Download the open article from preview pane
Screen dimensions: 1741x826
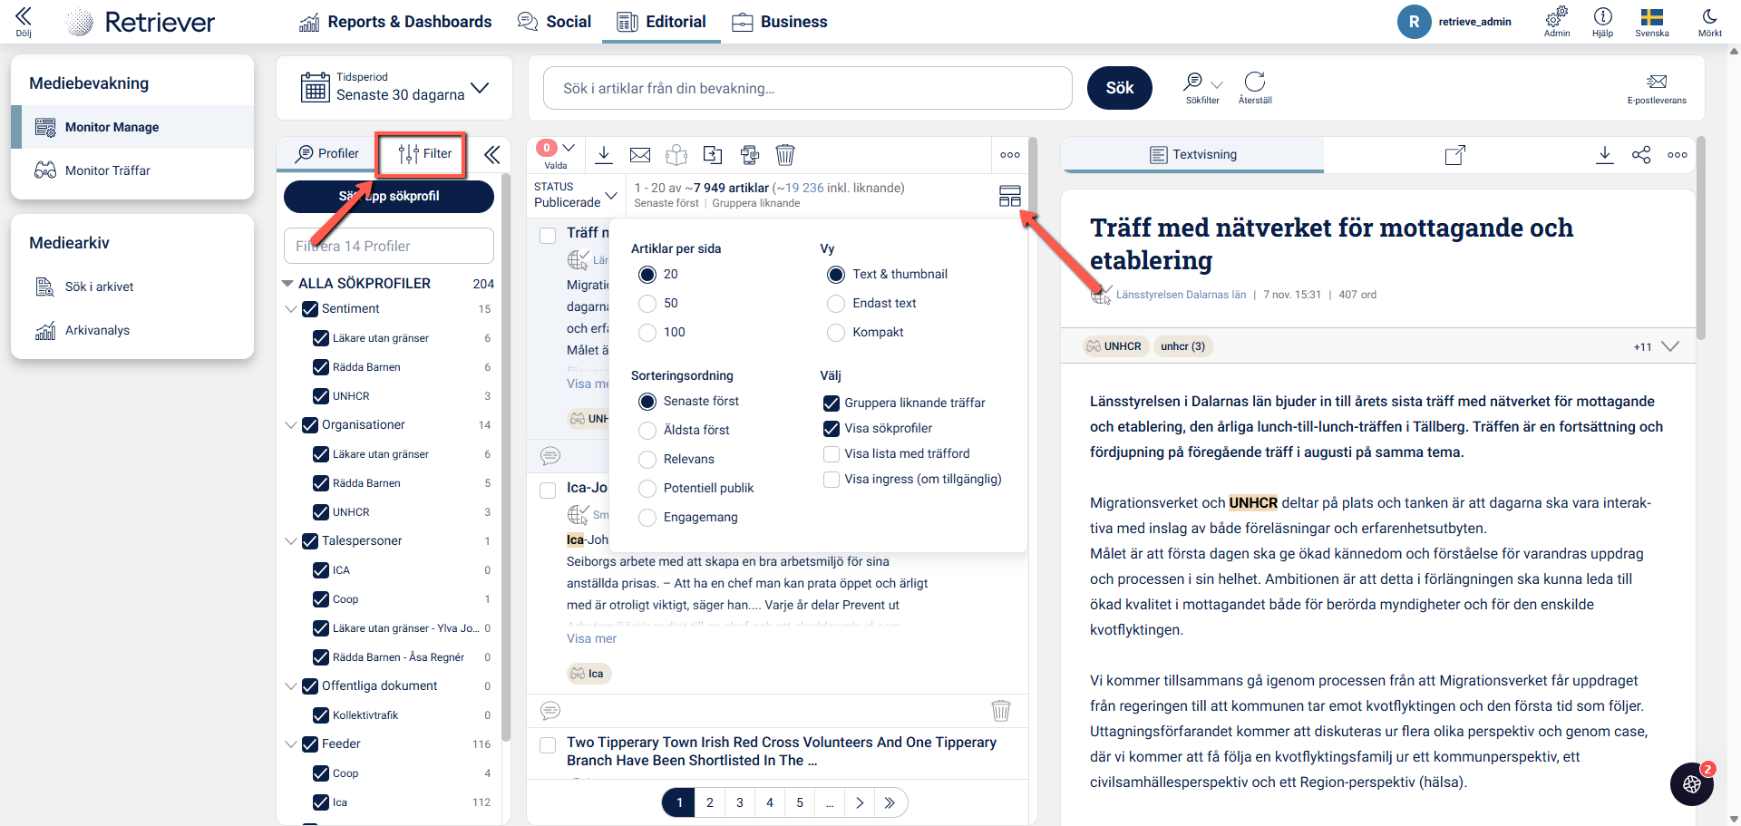[x=1605, y=155]
